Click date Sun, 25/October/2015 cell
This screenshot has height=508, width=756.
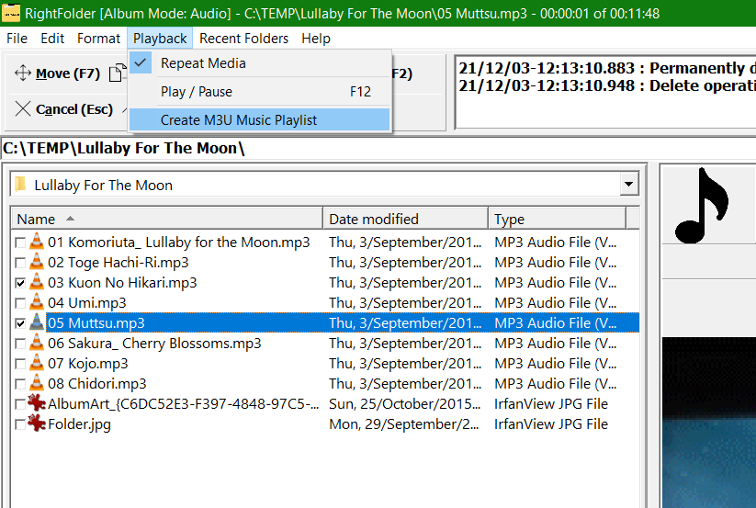pyautogui.click(x=405, y=404)
